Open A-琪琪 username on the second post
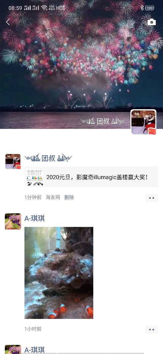The height and width of the screenshot is (354, 163). coord(34,218)
